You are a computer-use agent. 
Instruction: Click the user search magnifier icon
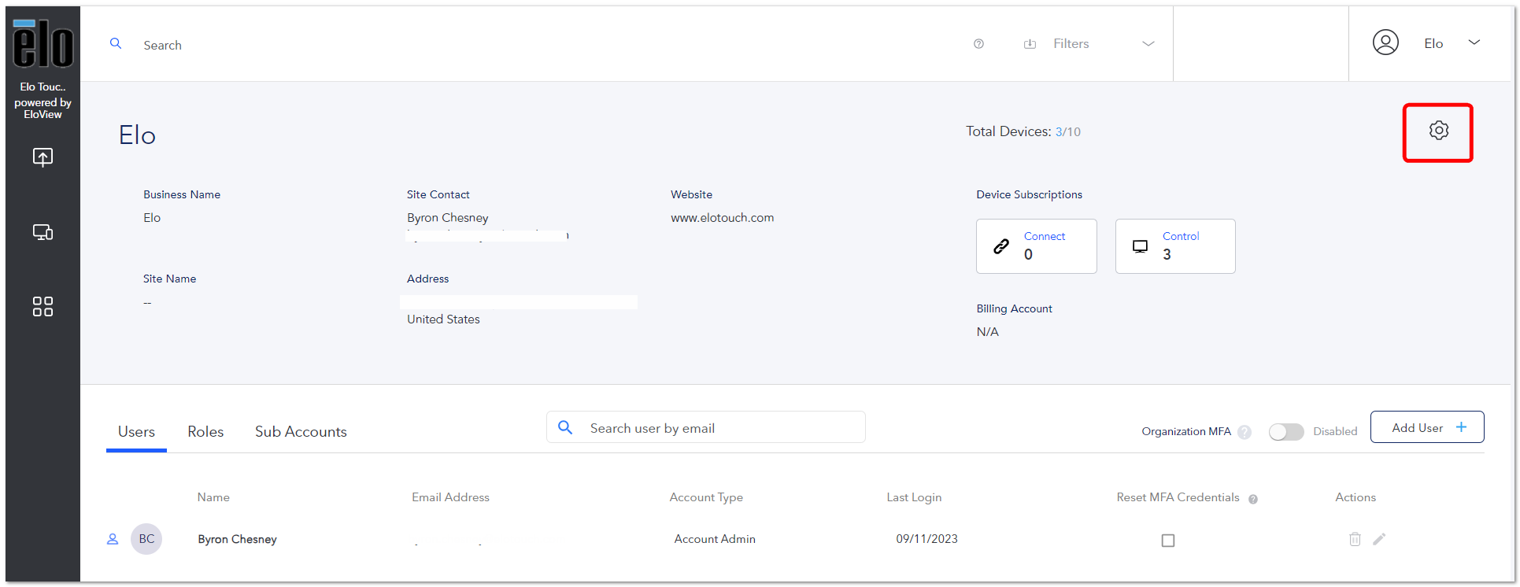click(x=564, y=427)
